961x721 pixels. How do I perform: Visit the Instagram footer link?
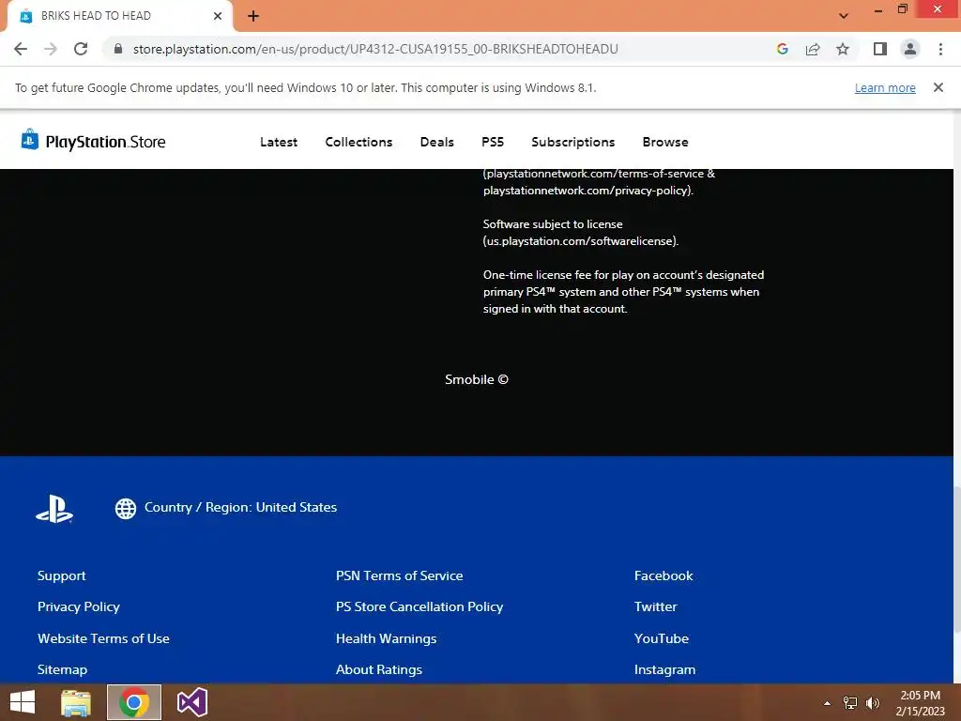click(x=665, y=669)
